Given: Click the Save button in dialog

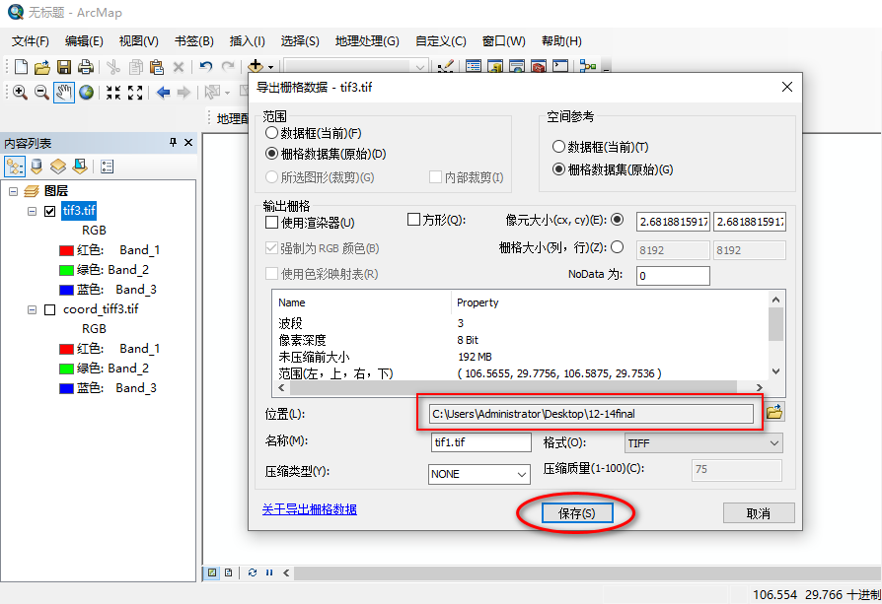Looking at the screenshot, I should click(x=576, y=513).
